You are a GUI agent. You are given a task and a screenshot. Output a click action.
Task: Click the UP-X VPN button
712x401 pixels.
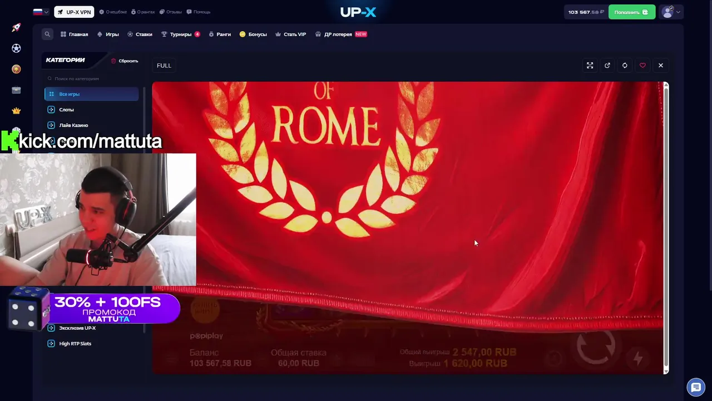tap(74, 12)
